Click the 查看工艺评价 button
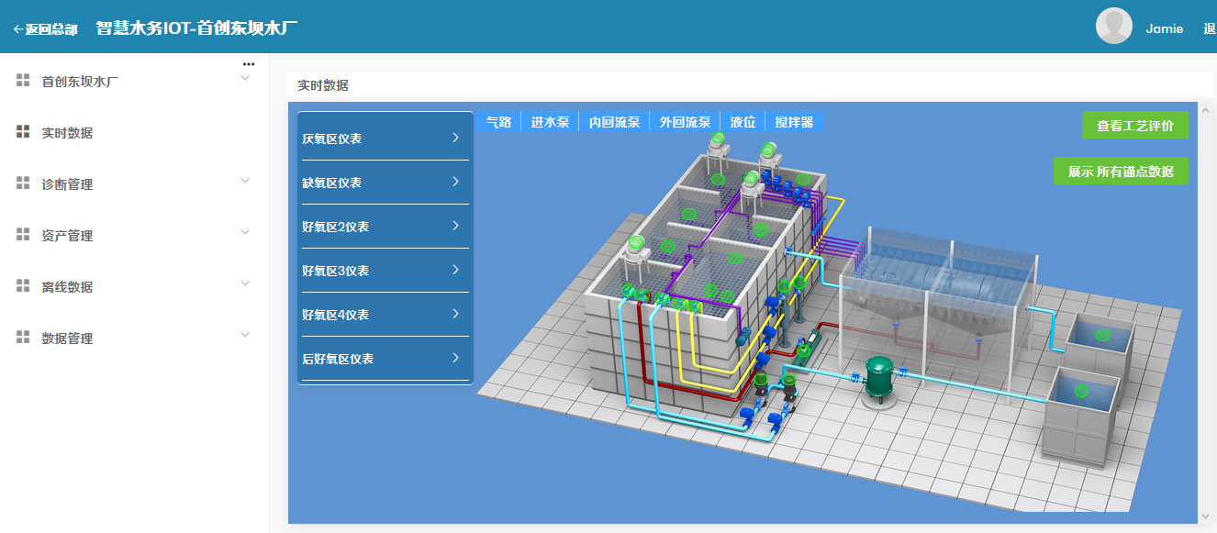Image resolution: width=1217 pixels, height=533 pixels. click(1134, 126)
